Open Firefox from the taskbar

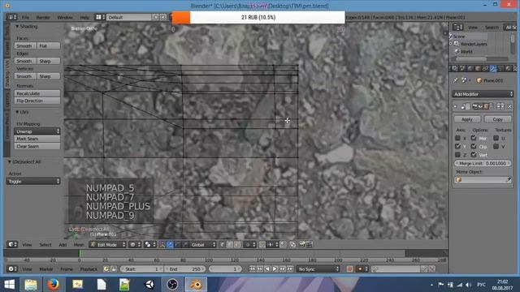(53, 285)
